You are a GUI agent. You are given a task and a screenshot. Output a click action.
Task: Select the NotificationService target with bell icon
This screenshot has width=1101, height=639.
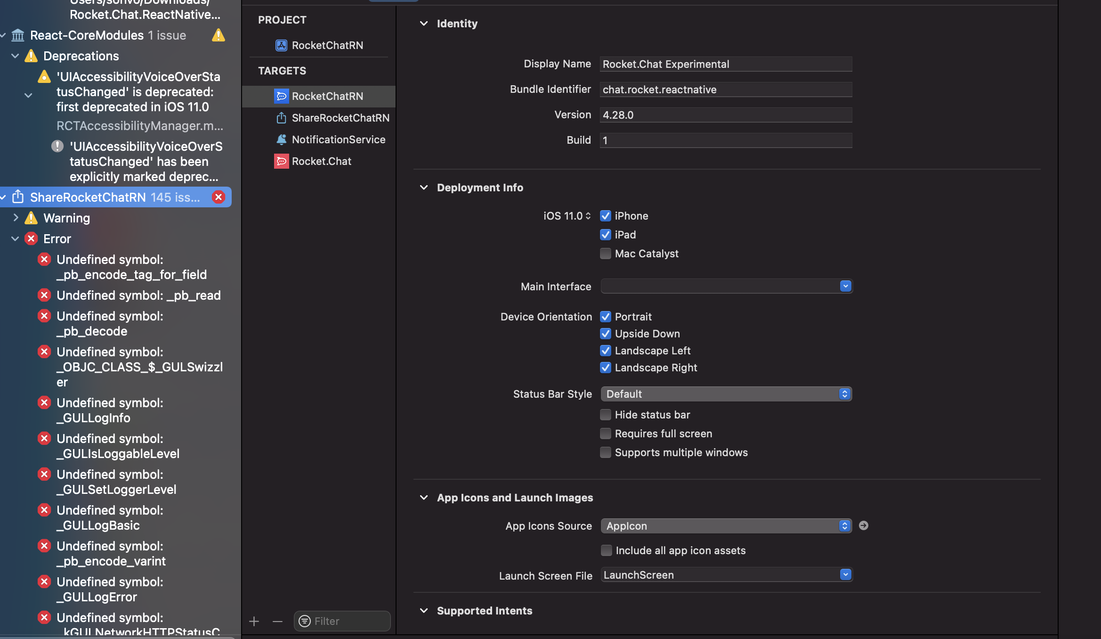pyautogui.click(x=282, y=139)
